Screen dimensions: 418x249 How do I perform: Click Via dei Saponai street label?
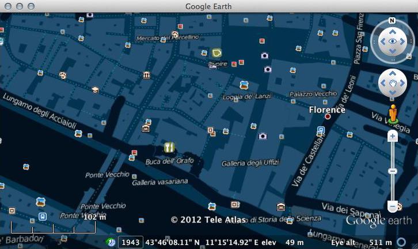[x=351, y=210]
